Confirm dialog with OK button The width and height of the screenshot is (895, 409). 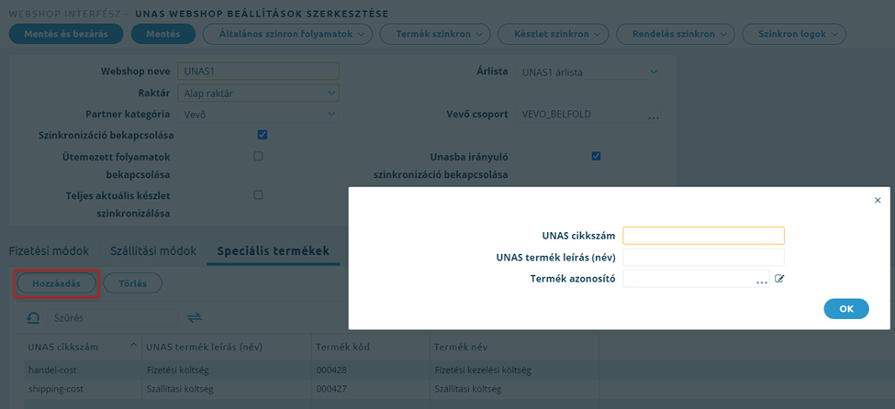tap(846, 309)
